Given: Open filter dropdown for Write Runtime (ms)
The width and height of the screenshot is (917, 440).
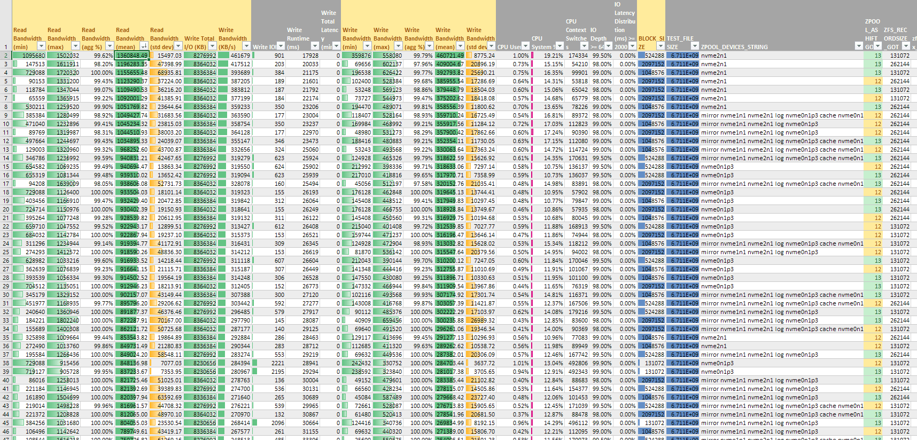Looking at the screenshot, I should tap(315, 46).
